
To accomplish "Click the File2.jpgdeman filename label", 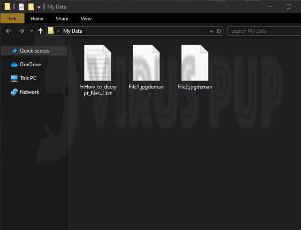I will pos(195,87).
